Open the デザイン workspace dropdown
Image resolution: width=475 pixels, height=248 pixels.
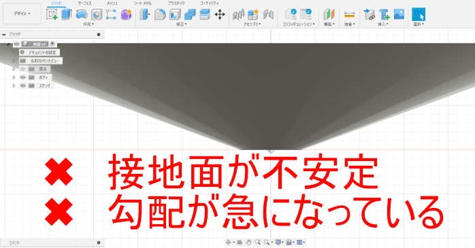click(22, 14)
